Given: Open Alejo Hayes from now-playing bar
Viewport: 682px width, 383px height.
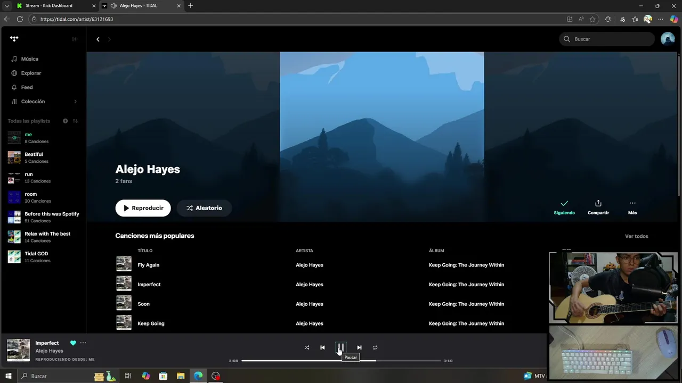Looking at the screenshot, I should click(49, 351).
